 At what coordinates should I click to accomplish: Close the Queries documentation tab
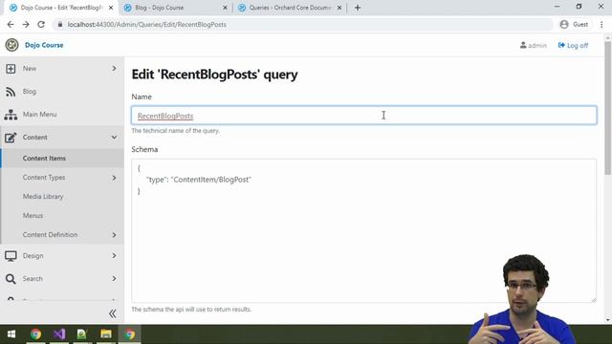pos(339,8)
